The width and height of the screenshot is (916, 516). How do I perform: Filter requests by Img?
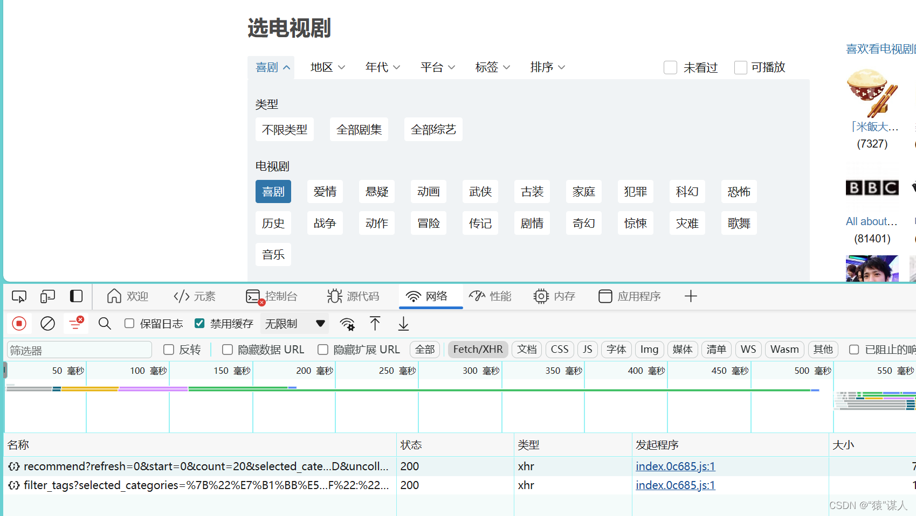(650, 350)
